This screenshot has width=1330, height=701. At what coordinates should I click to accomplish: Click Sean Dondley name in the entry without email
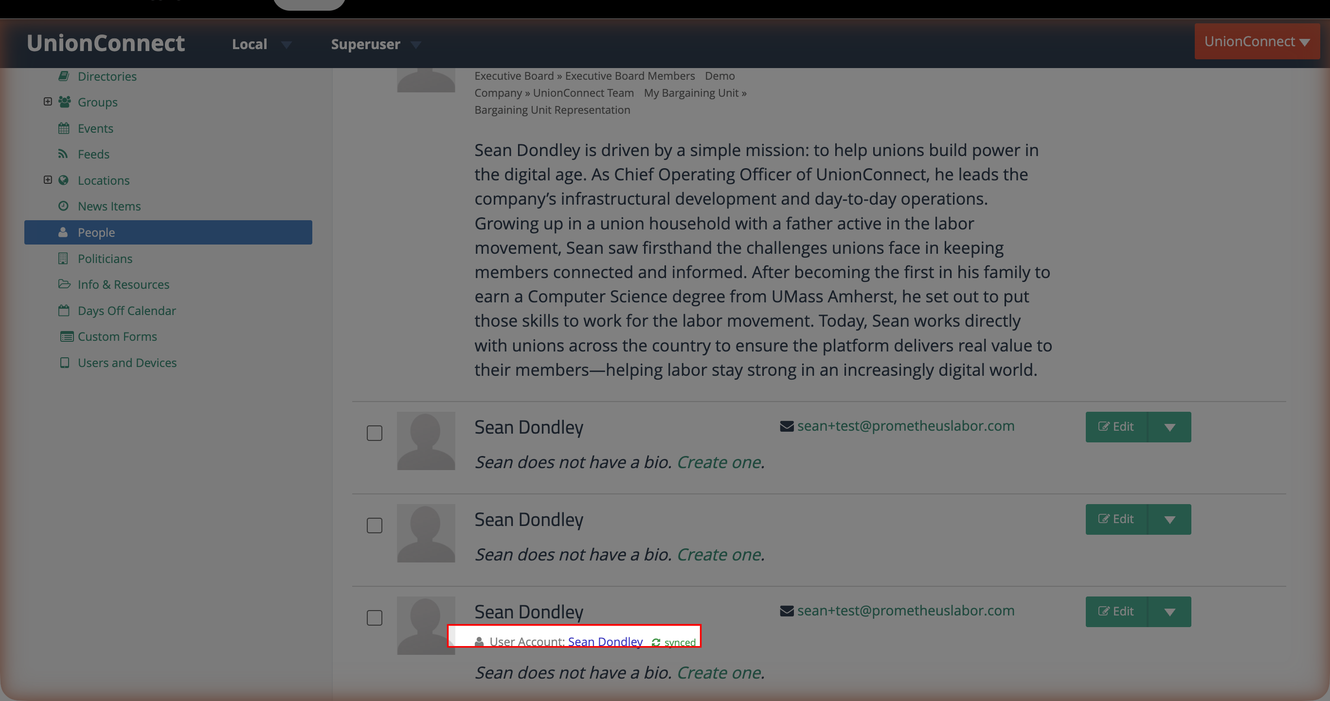[x=529, y=520]
